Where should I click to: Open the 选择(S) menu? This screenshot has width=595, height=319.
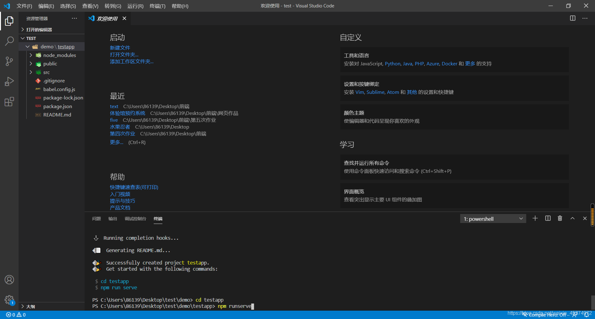(68, 6)
